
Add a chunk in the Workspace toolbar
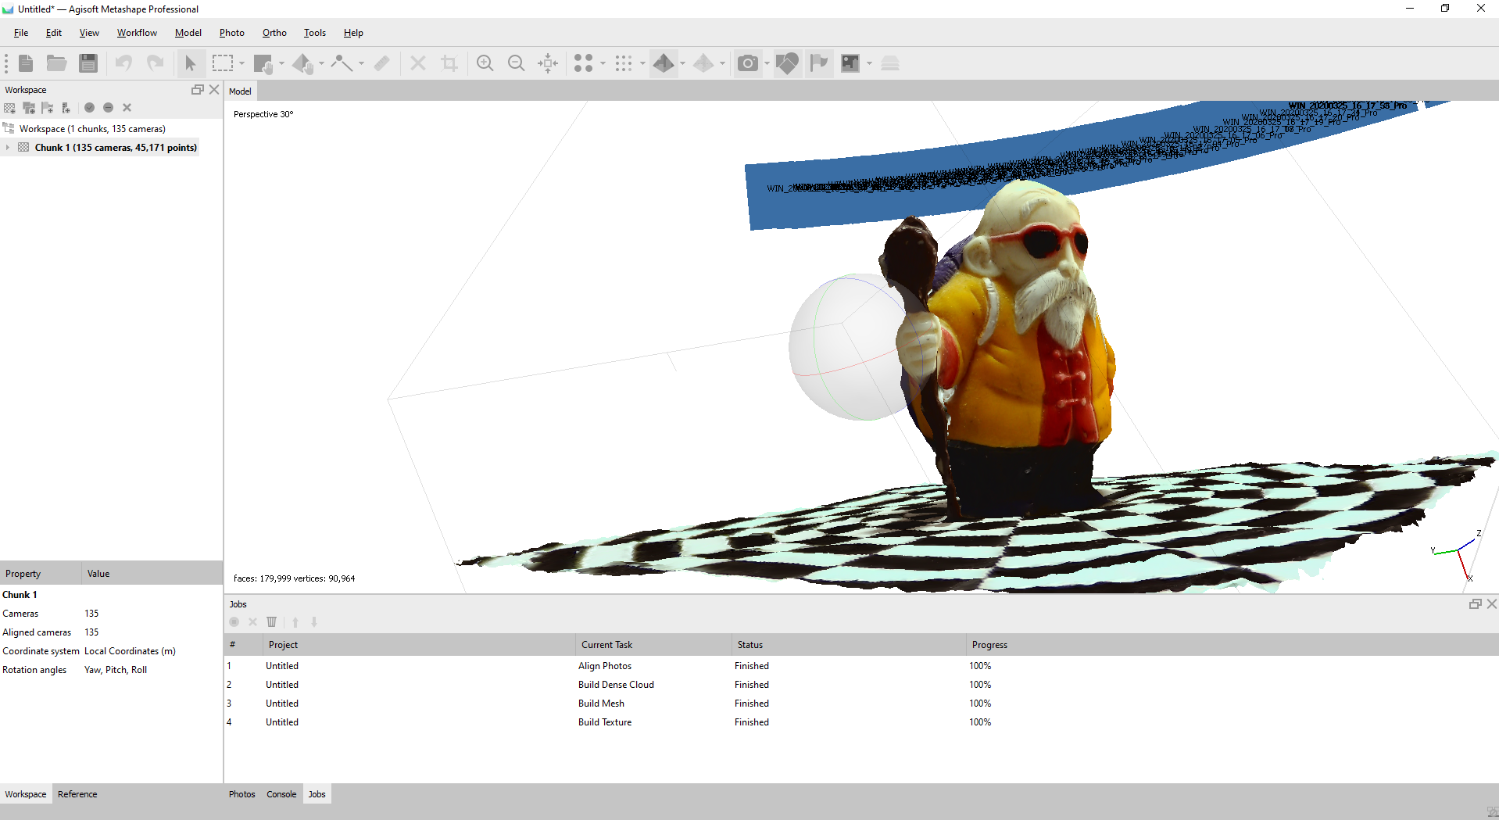[9, 108]
